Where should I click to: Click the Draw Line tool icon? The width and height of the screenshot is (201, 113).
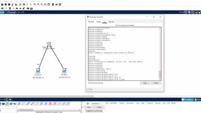click(13, 8)
